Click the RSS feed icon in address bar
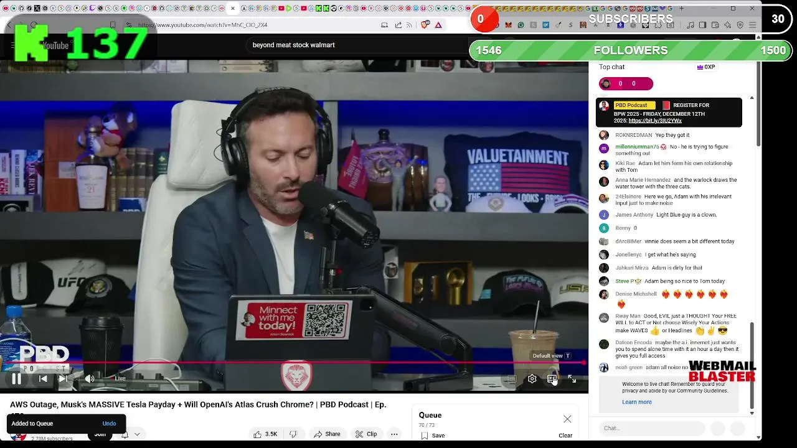This screenshot has width=797, height=448. pyautogui.click(x=409, y=25)
